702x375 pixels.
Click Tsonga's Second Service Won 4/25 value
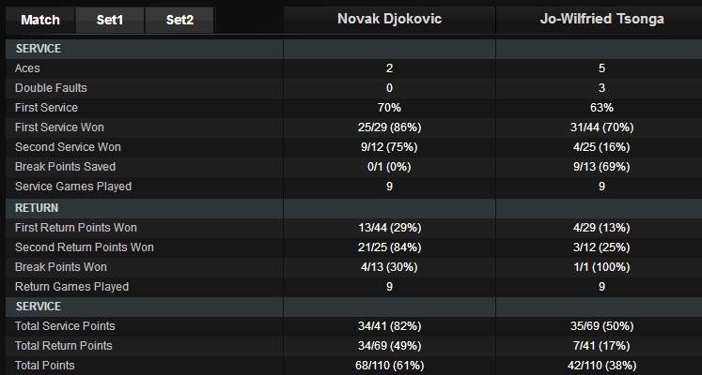click(601, 147)
